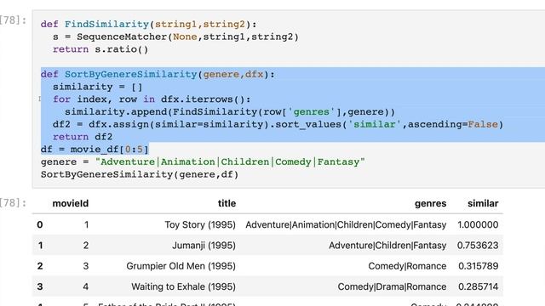Click the movieId cell of Grumpier Old Men

pyautogui.click(x=86, y=266)
